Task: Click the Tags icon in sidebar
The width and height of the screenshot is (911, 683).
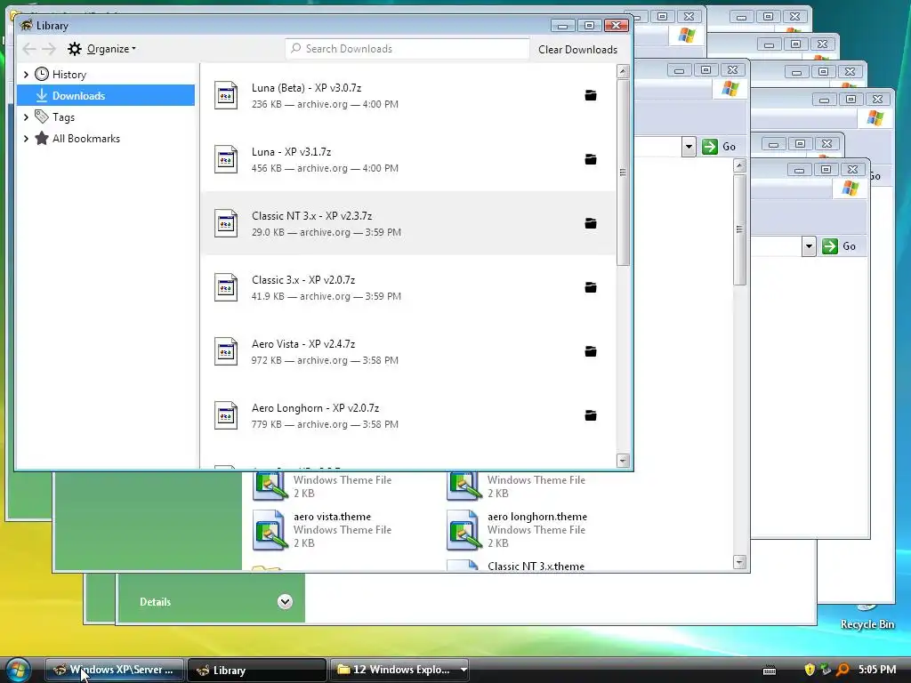Action: tap(41, 117)
